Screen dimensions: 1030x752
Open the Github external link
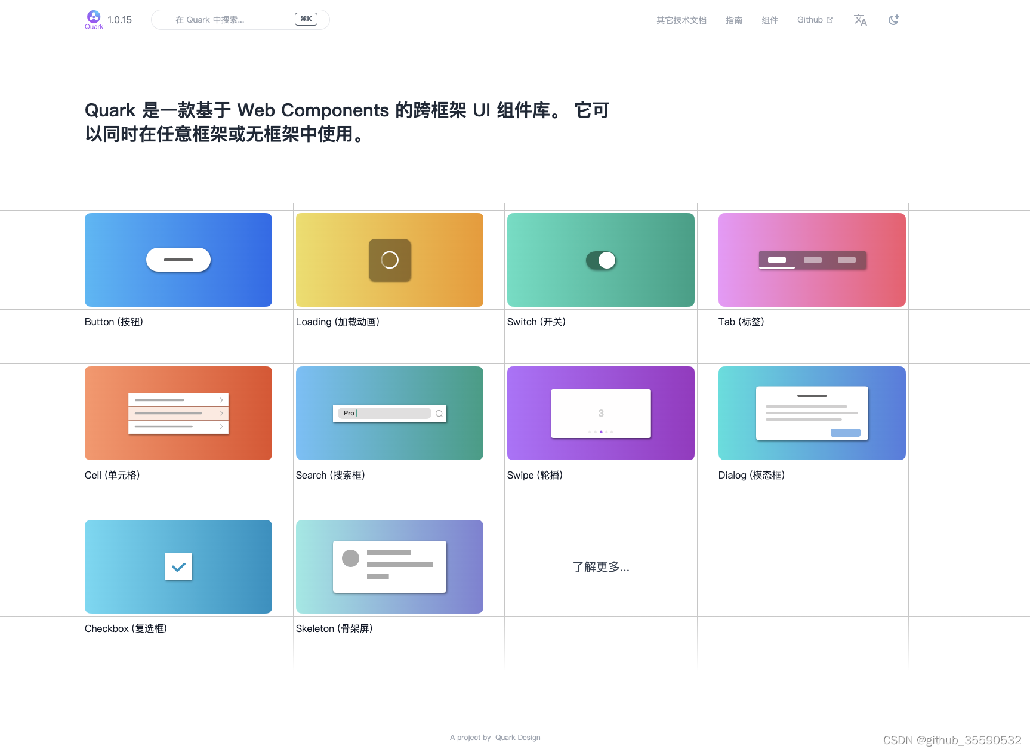click(x=815, y=20)
